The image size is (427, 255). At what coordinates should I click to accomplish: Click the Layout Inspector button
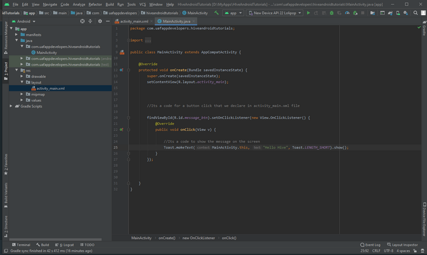point(403,244)
